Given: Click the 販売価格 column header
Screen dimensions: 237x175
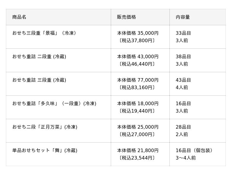Looking at the screenshot, I should pyautogui.click(x=126, y=17).
